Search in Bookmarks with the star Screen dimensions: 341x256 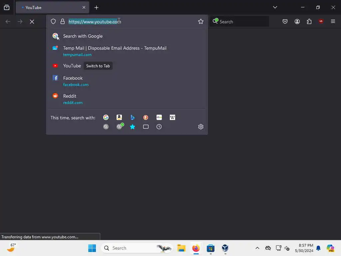tap(133, 127)
